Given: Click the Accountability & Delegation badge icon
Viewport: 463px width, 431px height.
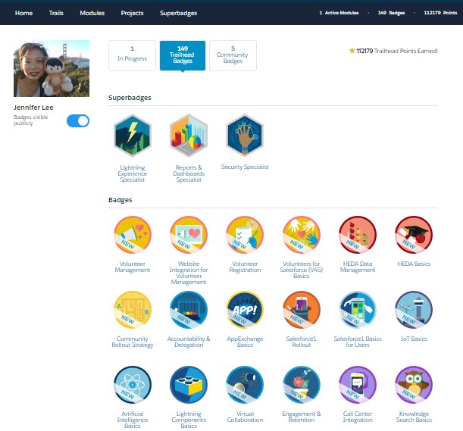Looking at the screenshot, I should click(189, 310).
